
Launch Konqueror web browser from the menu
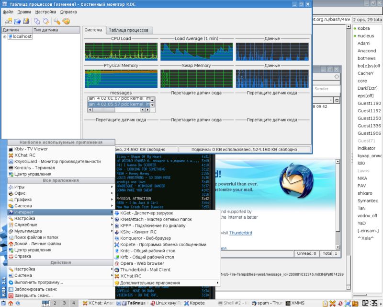pos(145,238)
